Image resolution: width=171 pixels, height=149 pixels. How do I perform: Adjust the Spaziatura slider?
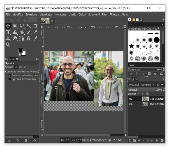[145, 70]
